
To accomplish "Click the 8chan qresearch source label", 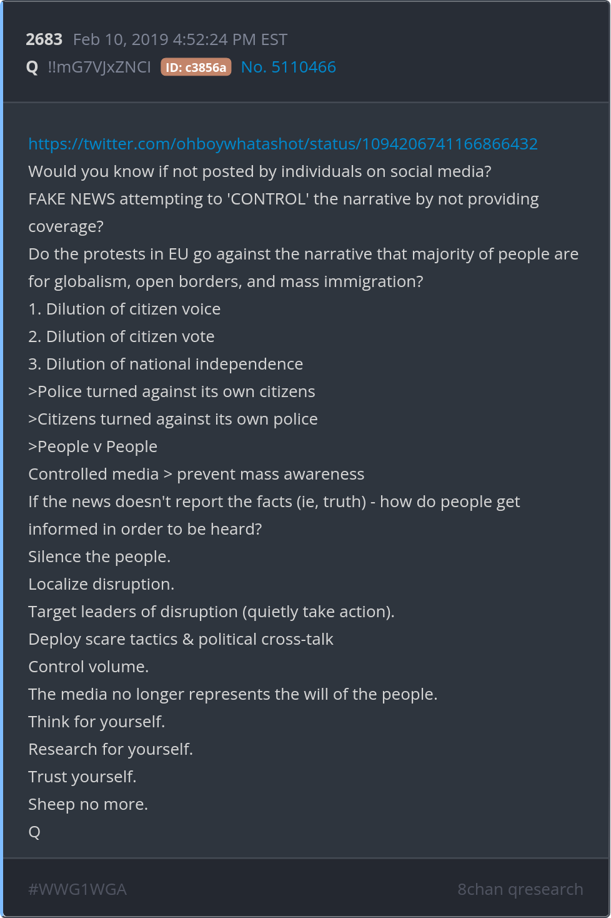I will point(520,889).
